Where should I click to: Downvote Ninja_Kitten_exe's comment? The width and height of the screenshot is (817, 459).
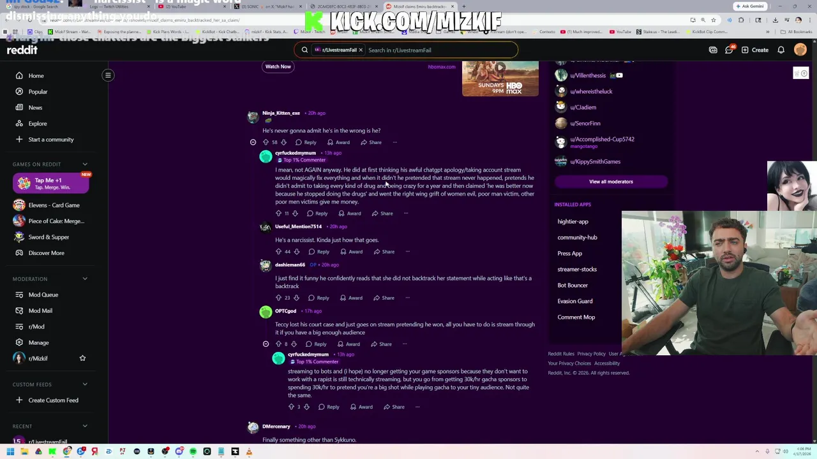[x=283, y=142]
